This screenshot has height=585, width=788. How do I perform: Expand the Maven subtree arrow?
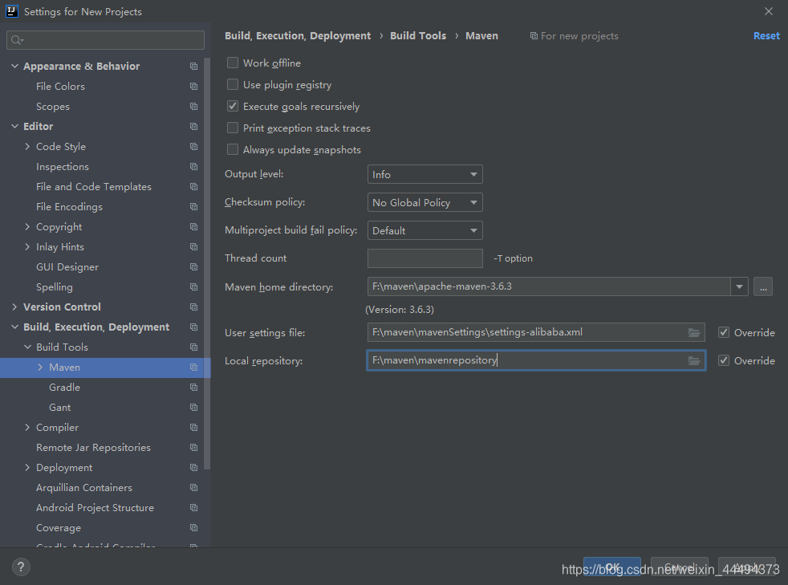(40, 368)
